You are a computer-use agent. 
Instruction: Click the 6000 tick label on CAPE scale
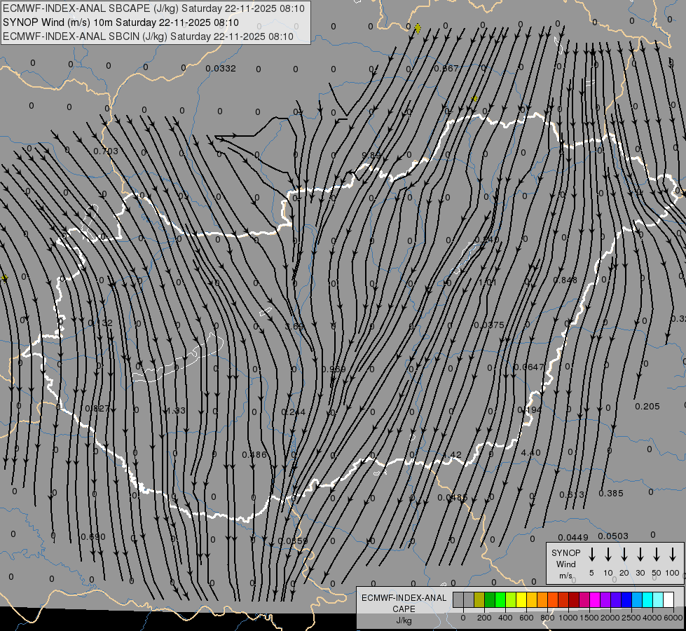673,618
